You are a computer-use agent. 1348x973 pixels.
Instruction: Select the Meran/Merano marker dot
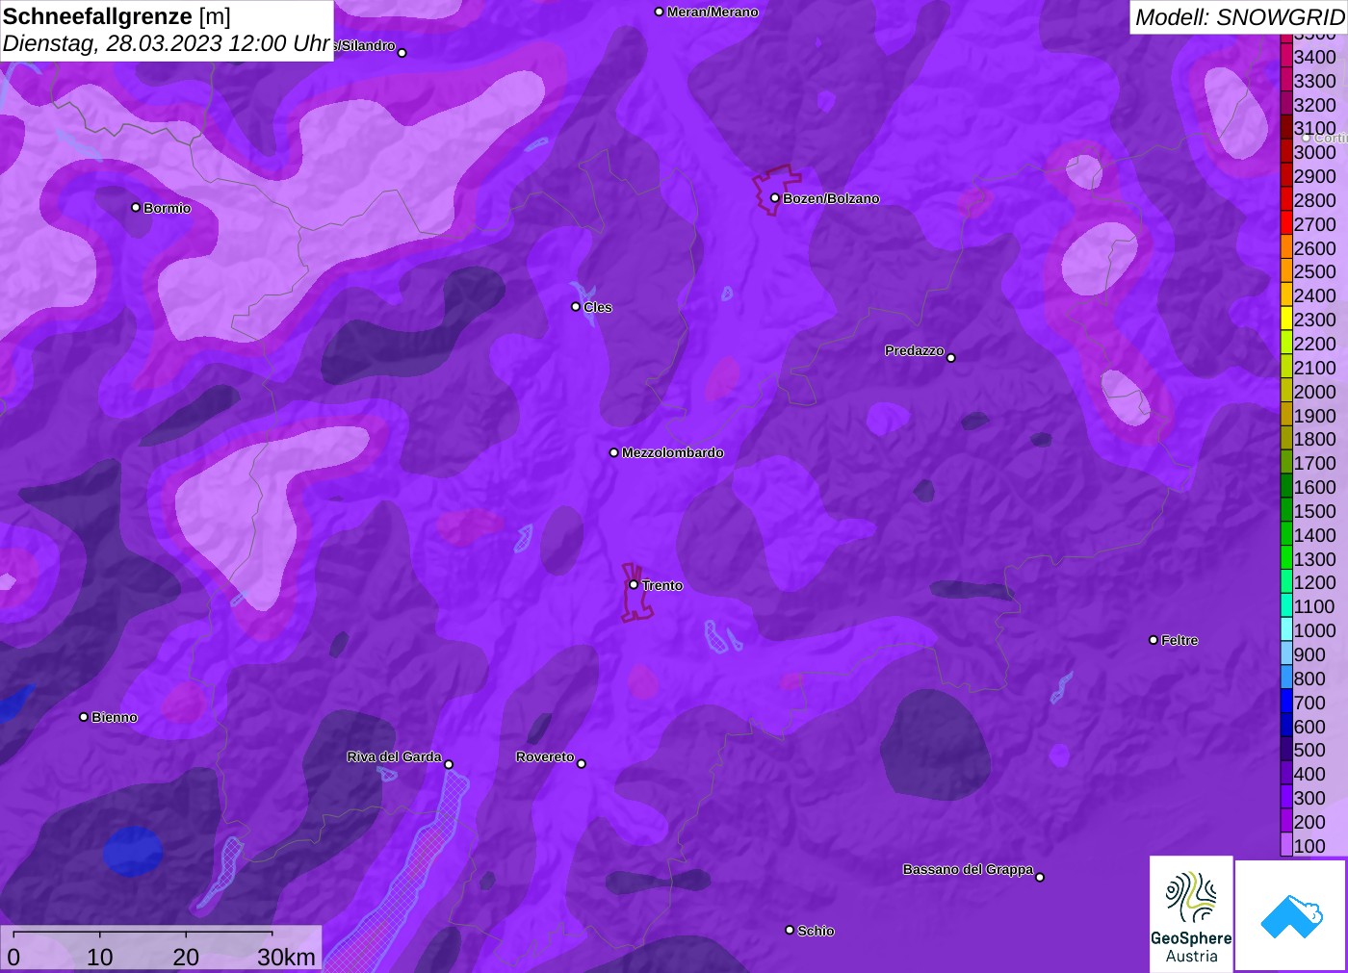(659, 12)
